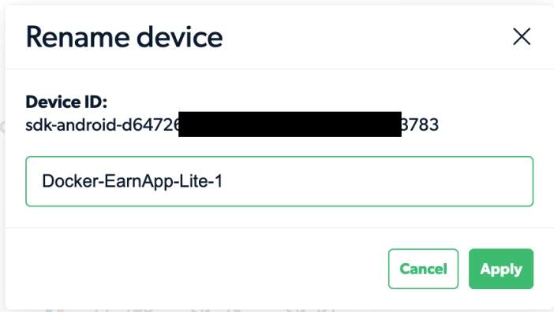Viewport: 554px width, 312px height.
Task: Click the Docker-EarnApp-Lite-1 text
Action: pos(132,181)
